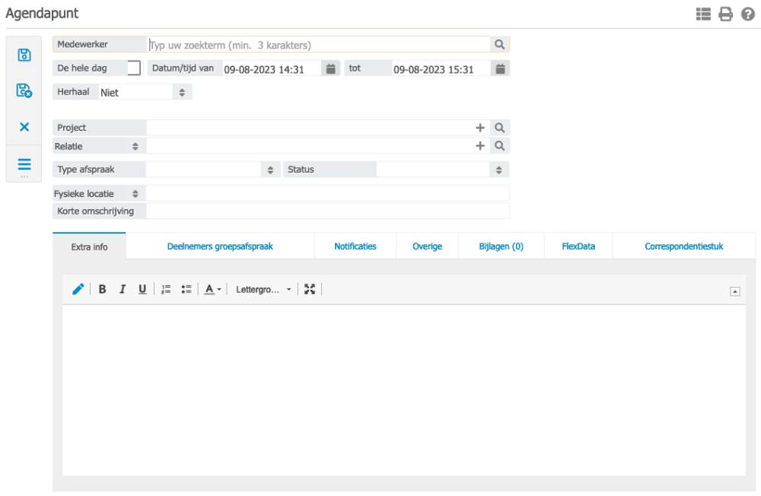Print the agenda item via printer icon
The image size is (761, 496).
coord(725,14)
